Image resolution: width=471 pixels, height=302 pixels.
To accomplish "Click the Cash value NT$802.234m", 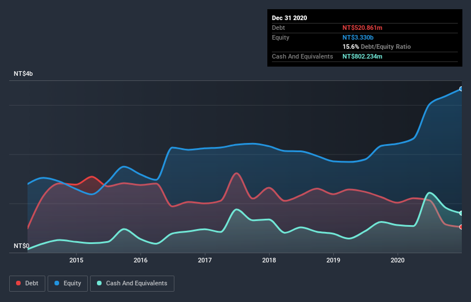I will tap(362, 56).
